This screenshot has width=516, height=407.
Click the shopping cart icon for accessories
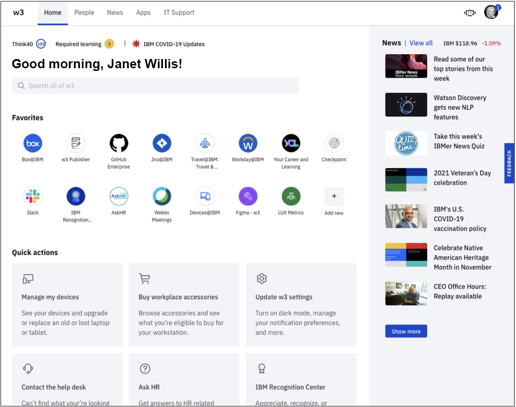pyautogui.click(x=145, y=278)
